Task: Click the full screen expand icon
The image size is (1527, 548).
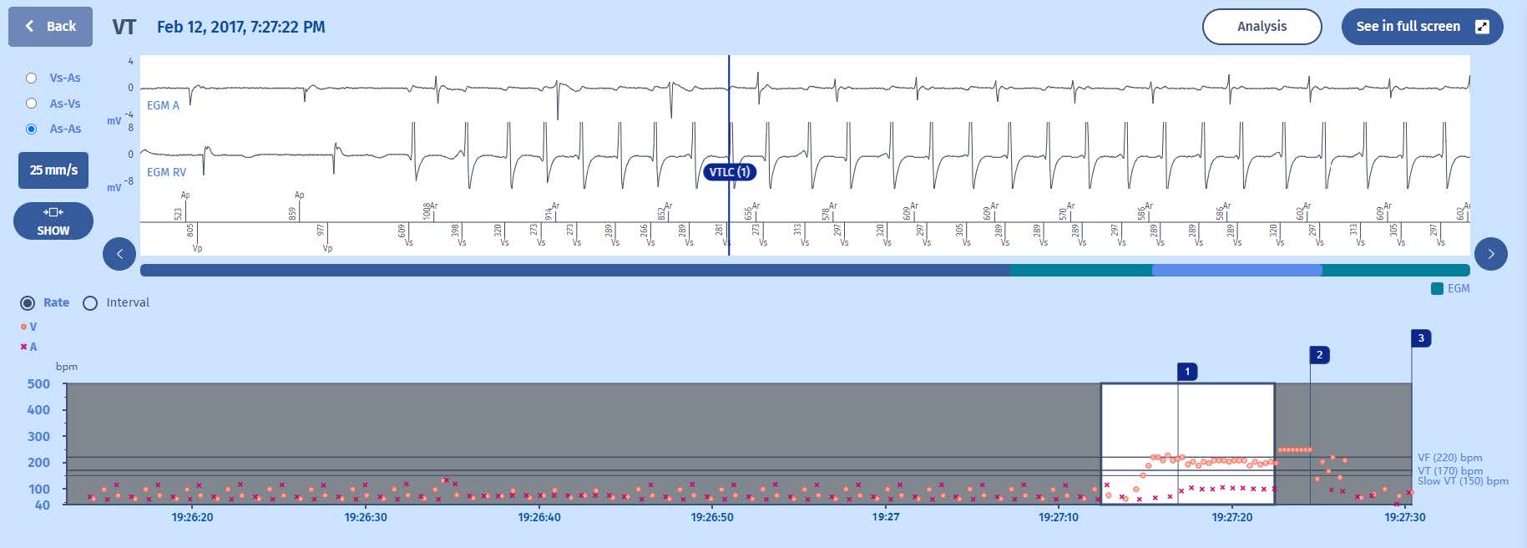Action: coord(1482,27)
